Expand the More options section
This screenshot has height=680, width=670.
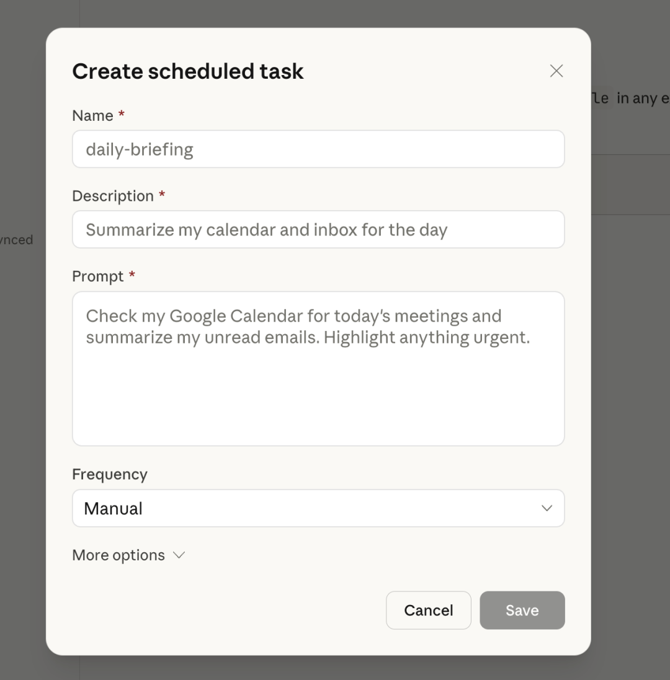point(119,555)
